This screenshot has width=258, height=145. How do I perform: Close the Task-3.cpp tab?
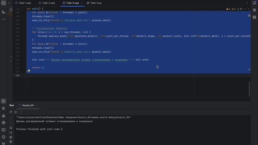coord(81,3)
